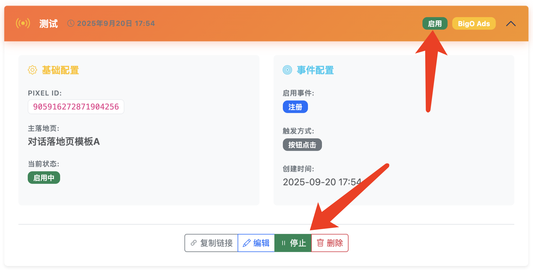Delete the configuration via 删除 button
The height and width of the screenshot is (271, 533).
point(330,243)
